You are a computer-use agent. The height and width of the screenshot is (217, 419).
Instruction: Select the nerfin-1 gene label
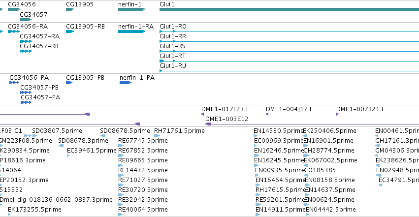click(x=130, y=4)
